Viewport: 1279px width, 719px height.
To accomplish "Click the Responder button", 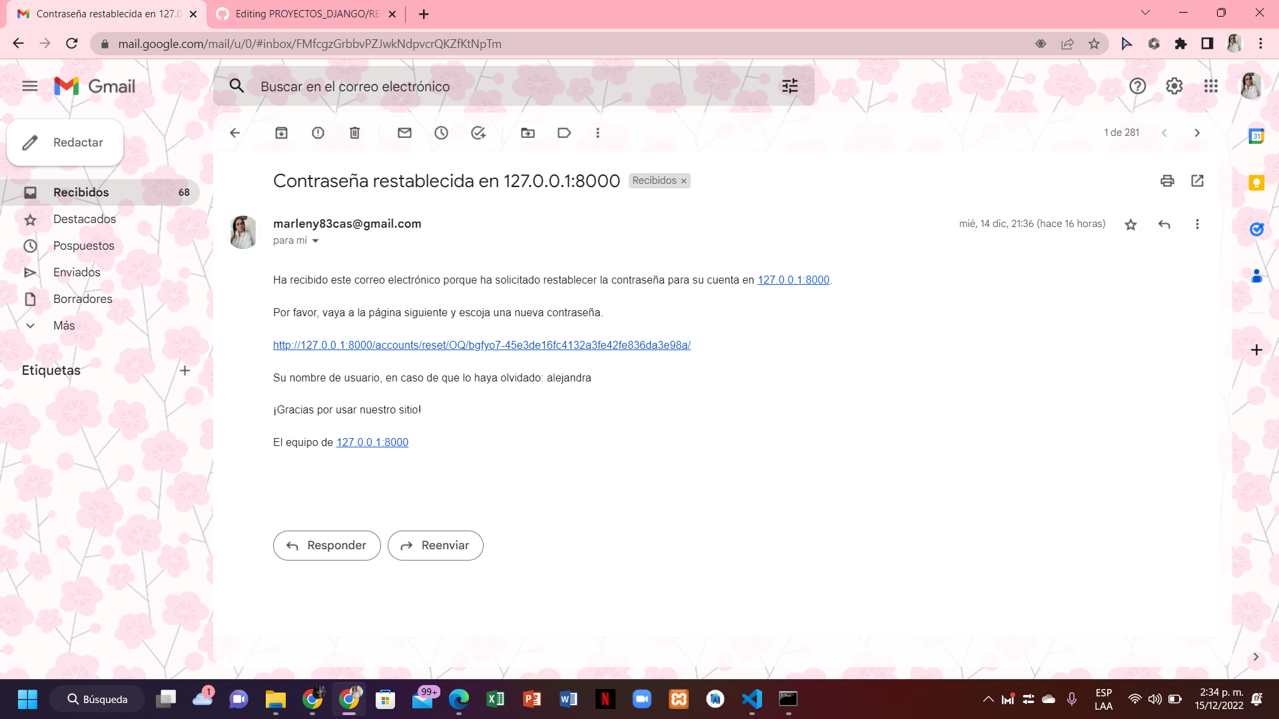I will [x=326, y=545].
